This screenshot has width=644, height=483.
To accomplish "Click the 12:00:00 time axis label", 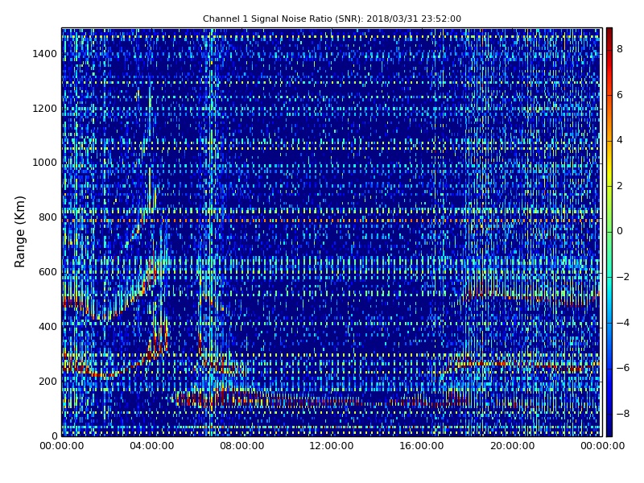I will [332, 446].
